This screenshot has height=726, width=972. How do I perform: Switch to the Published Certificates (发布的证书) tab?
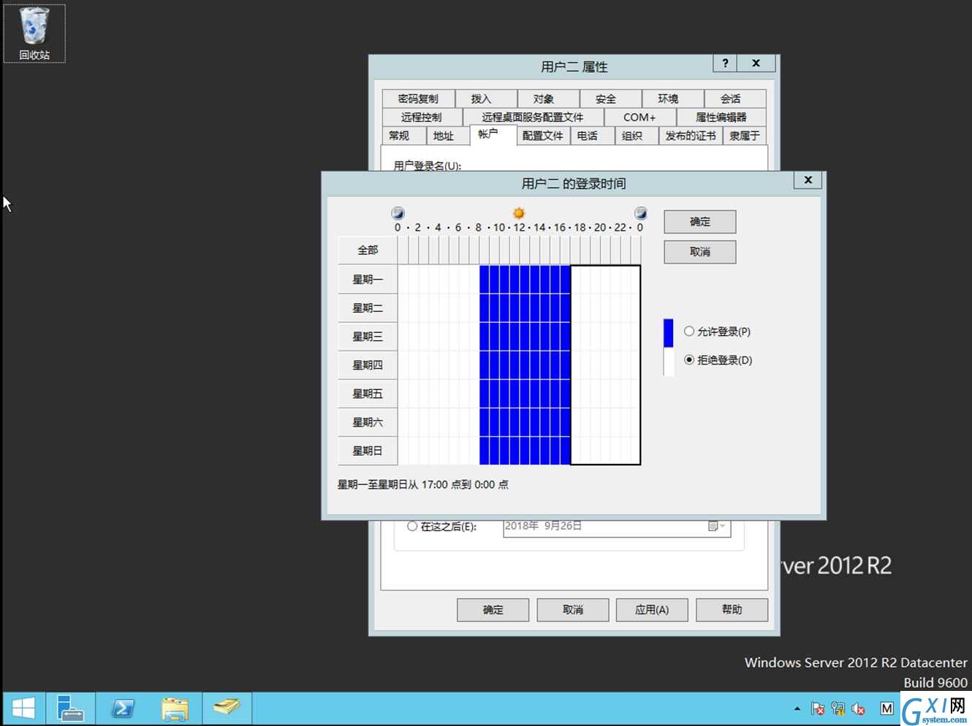pos(691,136)
